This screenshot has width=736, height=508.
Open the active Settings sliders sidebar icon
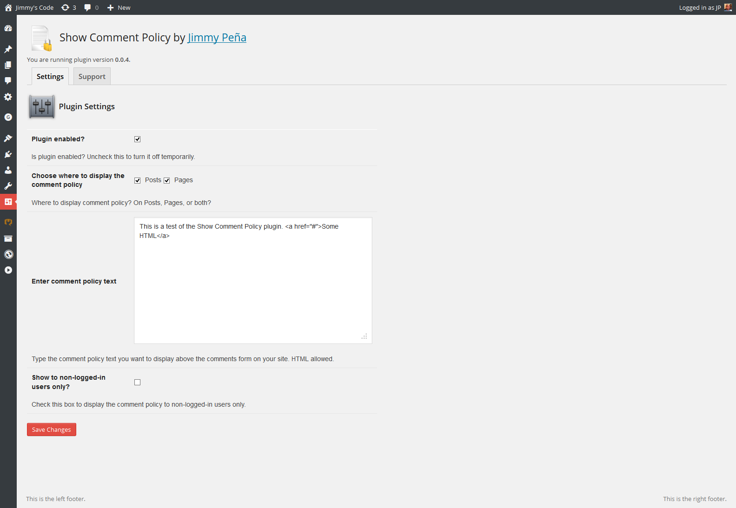click(8, 202)
